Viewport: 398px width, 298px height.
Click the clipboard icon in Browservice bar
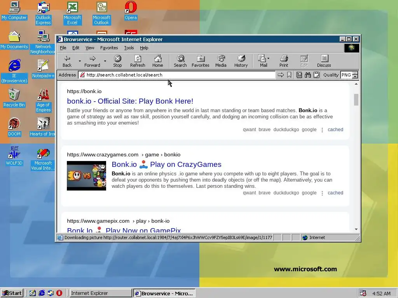316,75
